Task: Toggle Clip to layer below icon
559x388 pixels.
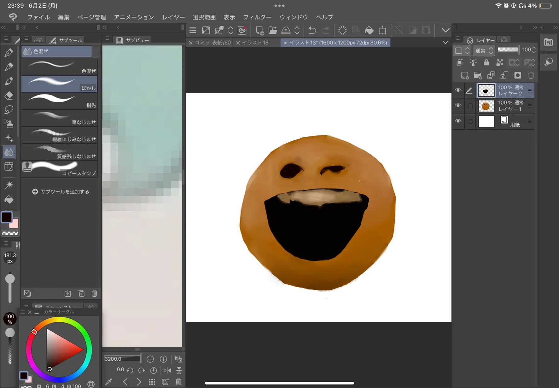Action: click(460, 62)
